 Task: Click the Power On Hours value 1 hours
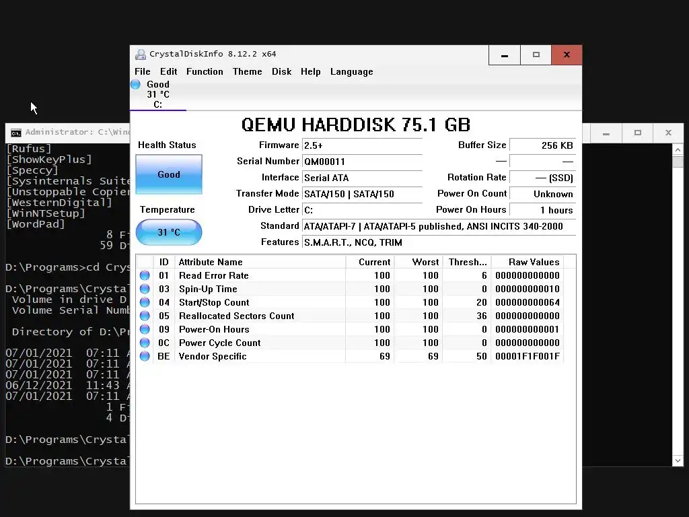coord(542,210)
